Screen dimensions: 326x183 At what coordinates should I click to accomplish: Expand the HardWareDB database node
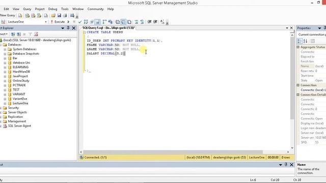pyautogui.click(x=5, y=72)
